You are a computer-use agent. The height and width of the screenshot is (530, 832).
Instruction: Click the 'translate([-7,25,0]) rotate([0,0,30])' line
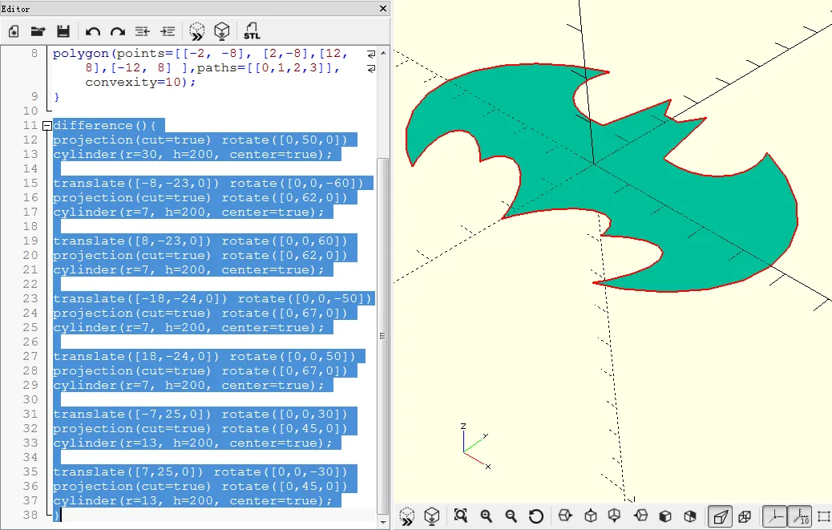pos(200,415)
